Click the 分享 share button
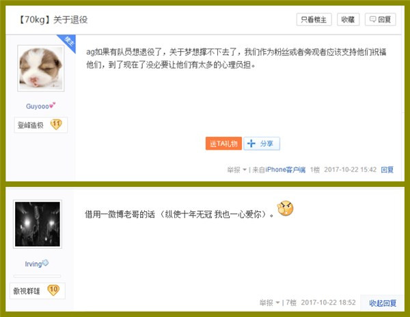 pyautogui.click(x=262, y=143)
